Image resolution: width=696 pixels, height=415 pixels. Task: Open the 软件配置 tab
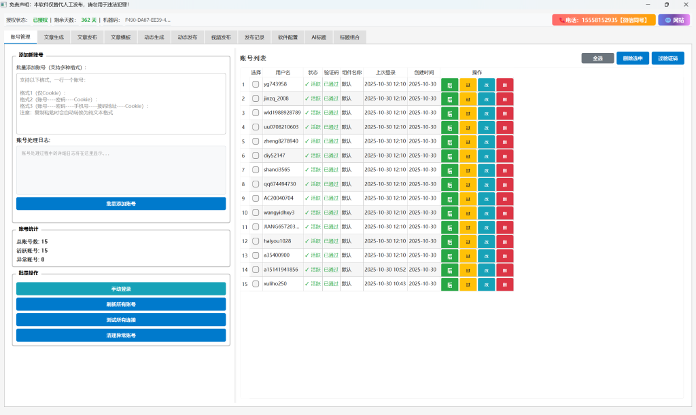point(288,37)
